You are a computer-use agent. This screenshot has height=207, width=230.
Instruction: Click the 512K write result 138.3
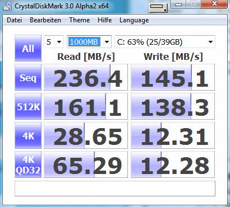pyautogui.click(x=173, y=106)
